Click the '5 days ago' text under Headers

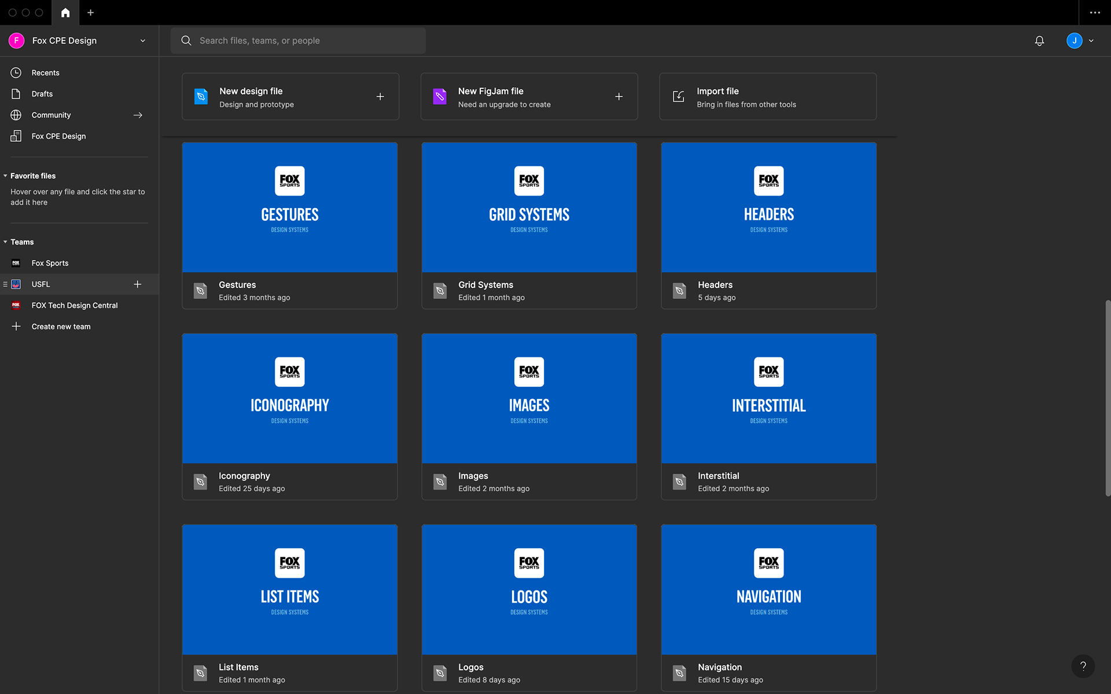click(716, 297)
